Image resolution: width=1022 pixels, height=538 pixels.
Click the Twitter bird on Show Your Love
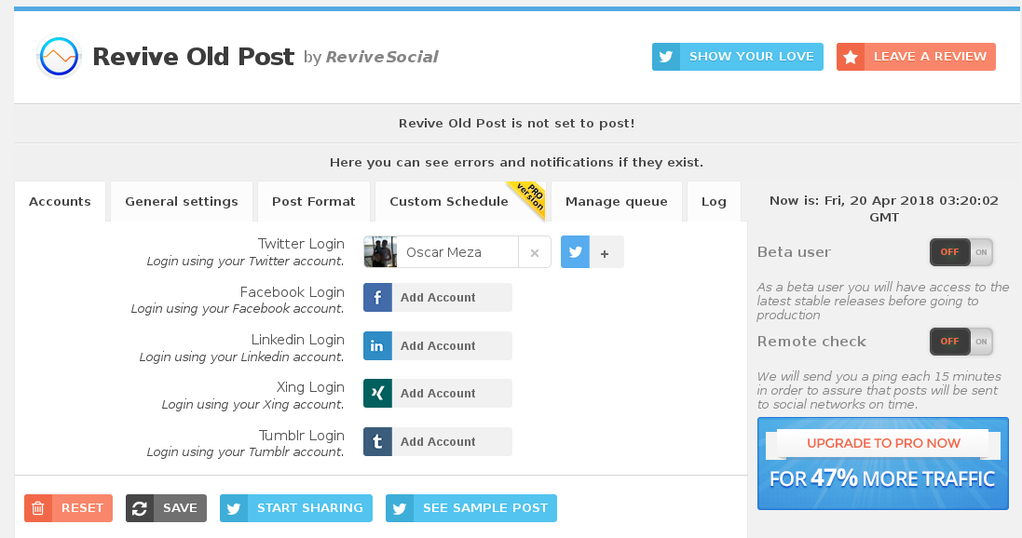tap(666, 57)
